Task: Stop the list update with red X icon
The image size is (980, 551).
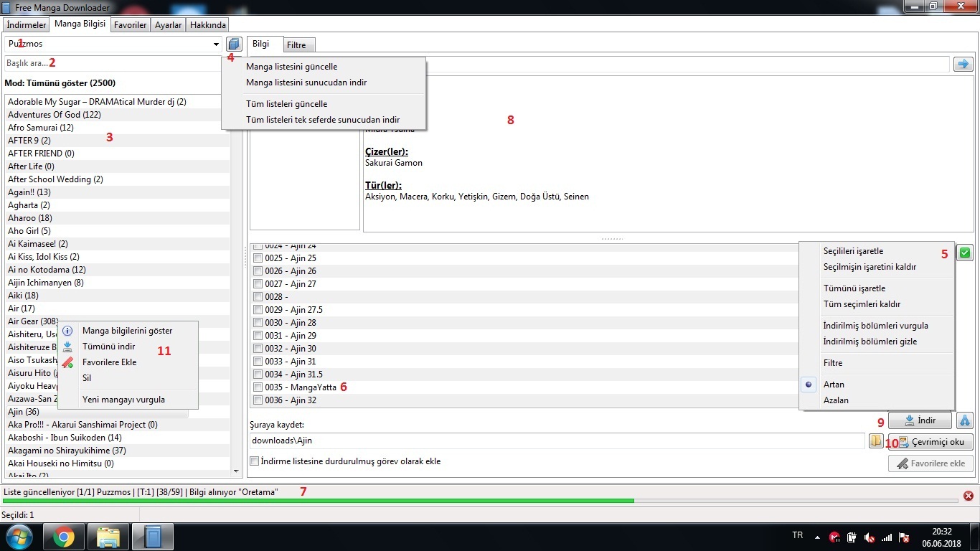Action: [969, 496]
